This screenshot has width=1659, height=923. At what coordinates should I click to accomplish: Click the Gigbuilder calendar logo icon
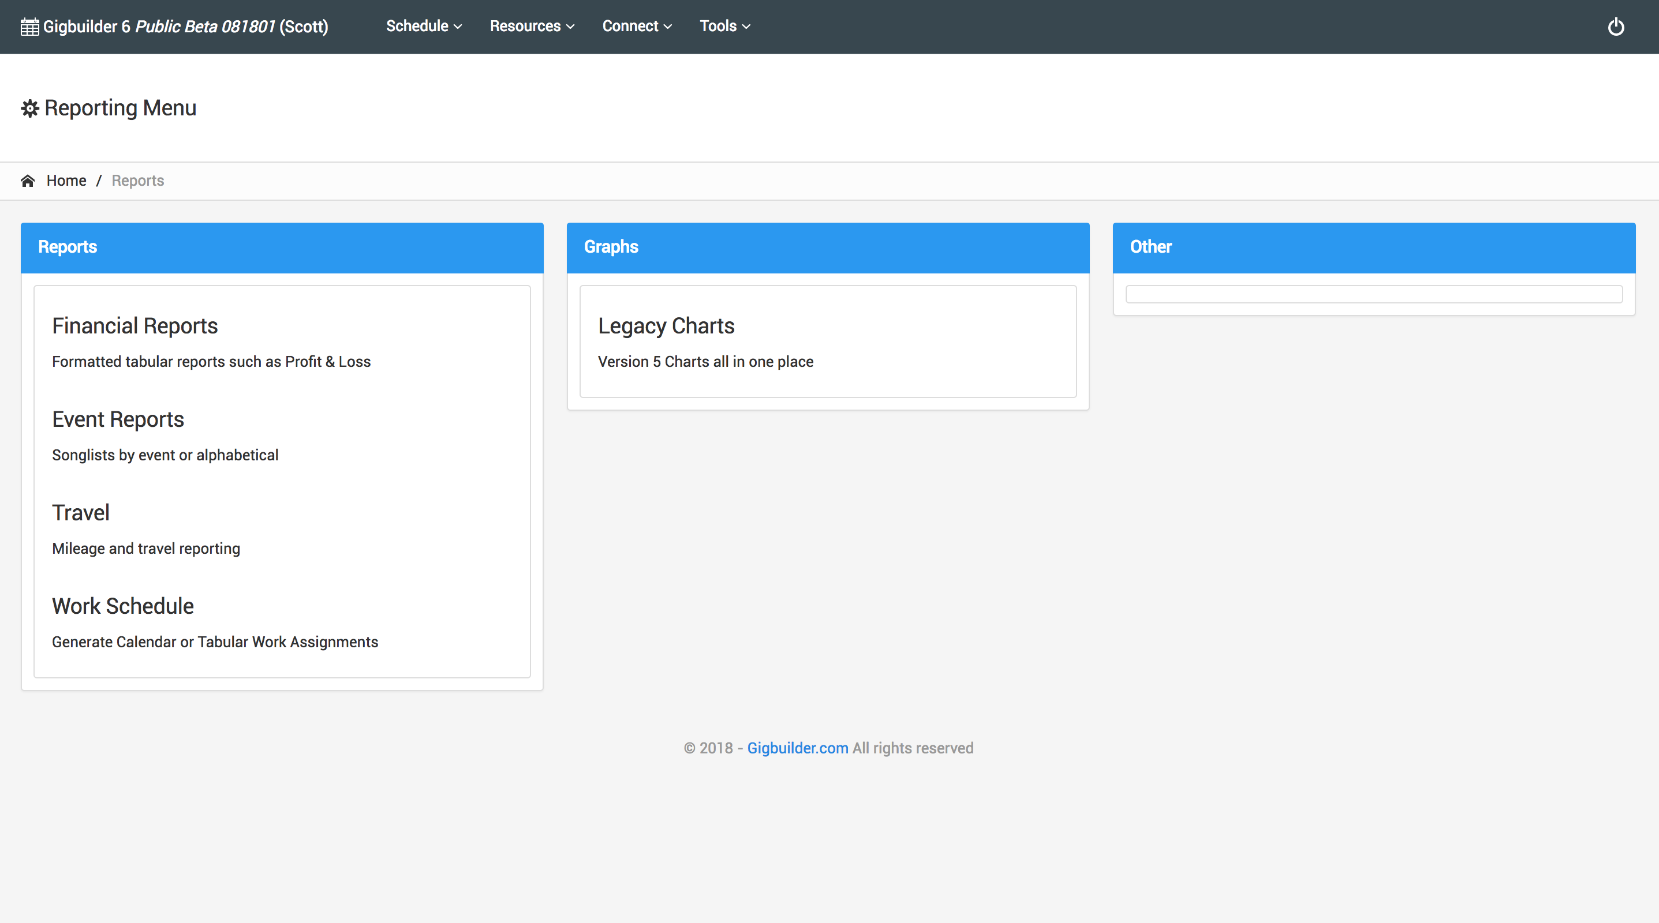[x=29, y=27]
